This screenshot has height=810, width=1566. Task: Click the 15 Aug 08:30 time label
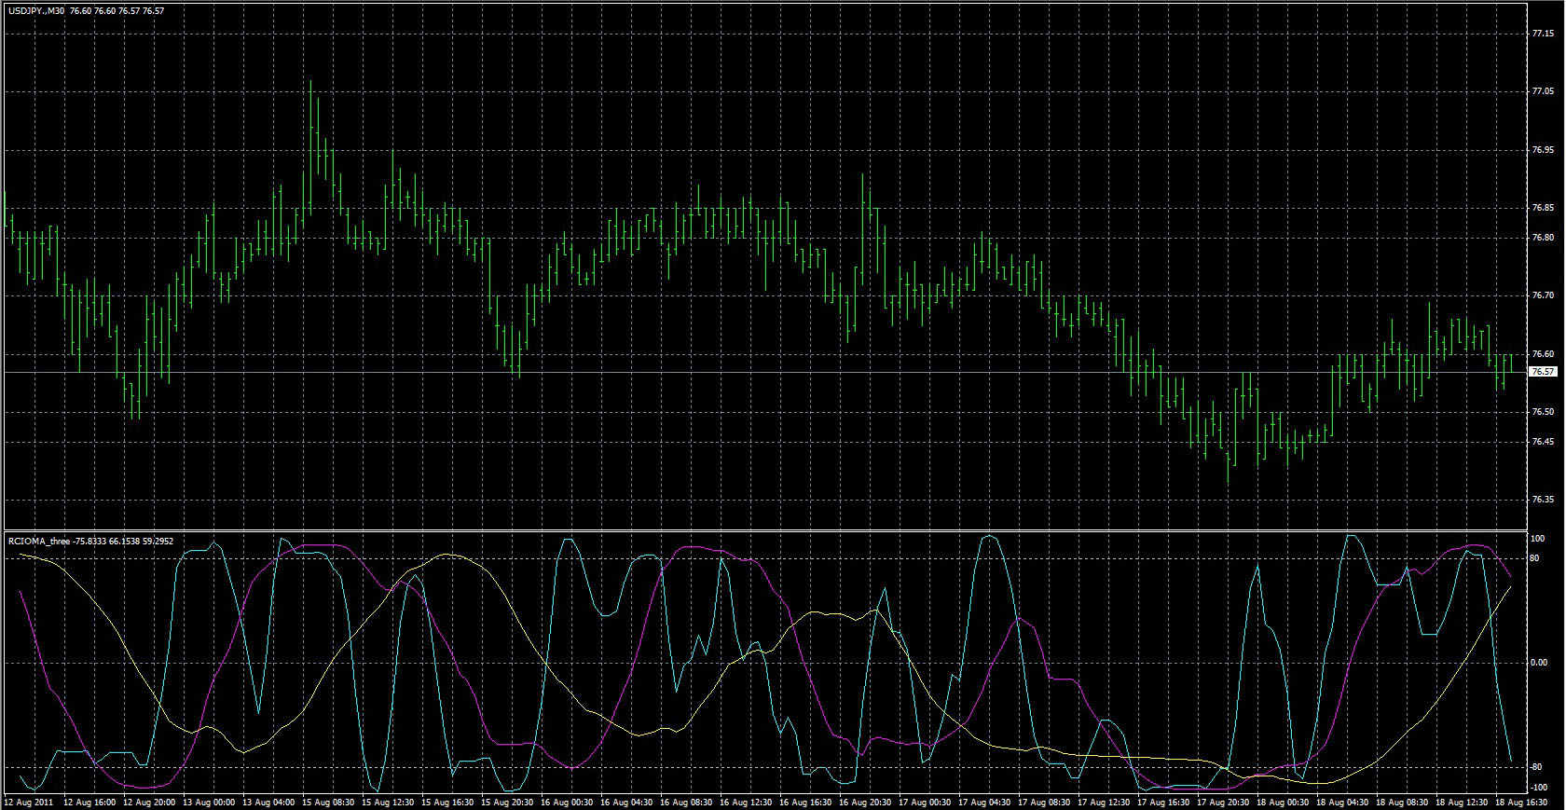tap(327, 803)
